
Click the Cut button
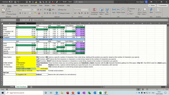(8, 9)
